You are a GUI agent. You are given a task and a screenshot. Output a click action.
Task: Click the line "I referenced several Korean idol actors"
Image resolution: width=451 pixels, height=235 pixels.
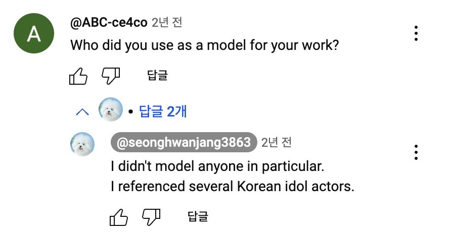232,186
